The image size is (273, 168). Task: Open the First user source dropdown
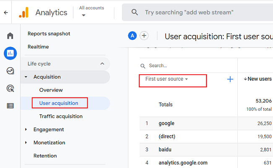coord(166,79)
